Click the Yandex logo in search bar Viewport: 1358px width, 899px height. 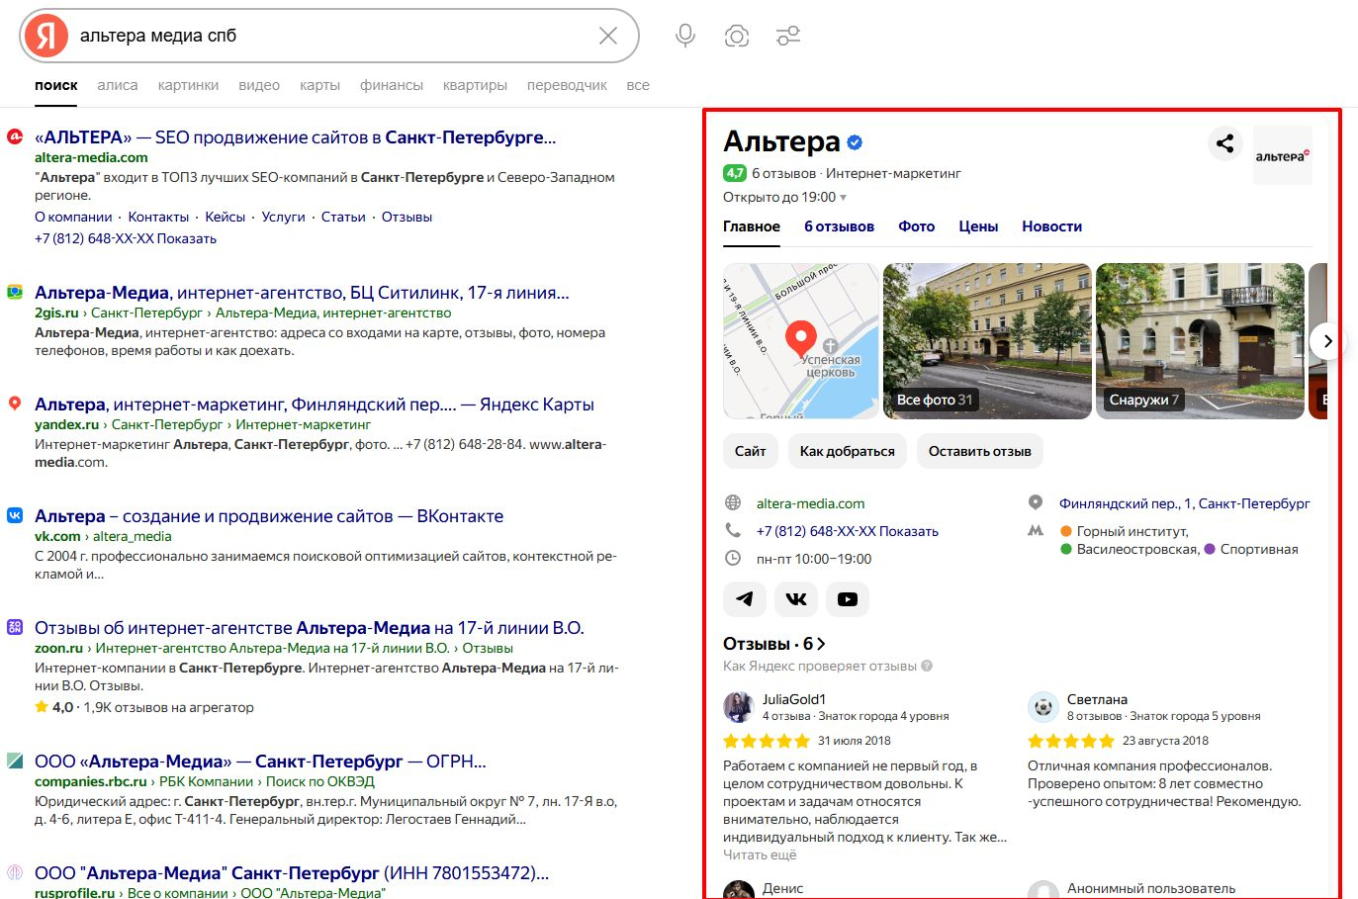click(46, 37)
